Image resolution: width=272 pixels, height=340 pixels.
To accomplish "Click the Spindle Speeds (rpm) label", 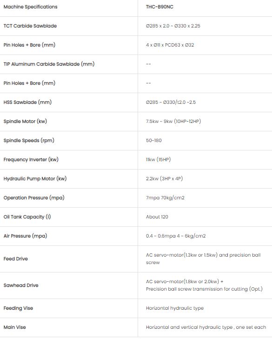I will tap(29, 141).
